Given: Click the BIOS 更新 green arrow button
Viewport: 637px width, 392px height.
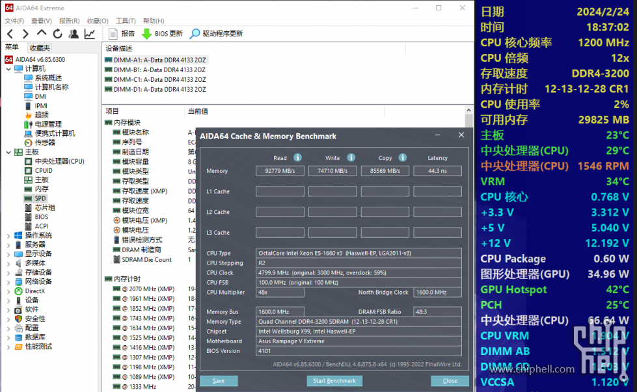Looking at the screenshot, I should pyautogui.click(x=162, y=34).
